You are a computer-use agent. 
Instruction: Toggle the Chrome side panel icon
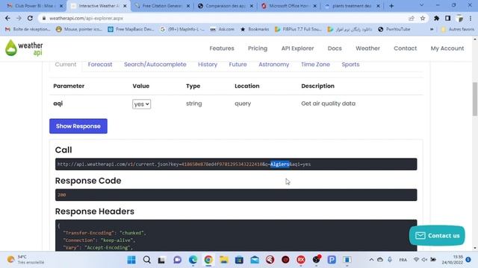coord(447,18)
